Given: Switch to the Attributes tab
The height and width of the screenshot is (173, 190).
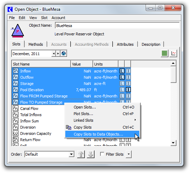Looking at the screenshot, I should point(125,44).
